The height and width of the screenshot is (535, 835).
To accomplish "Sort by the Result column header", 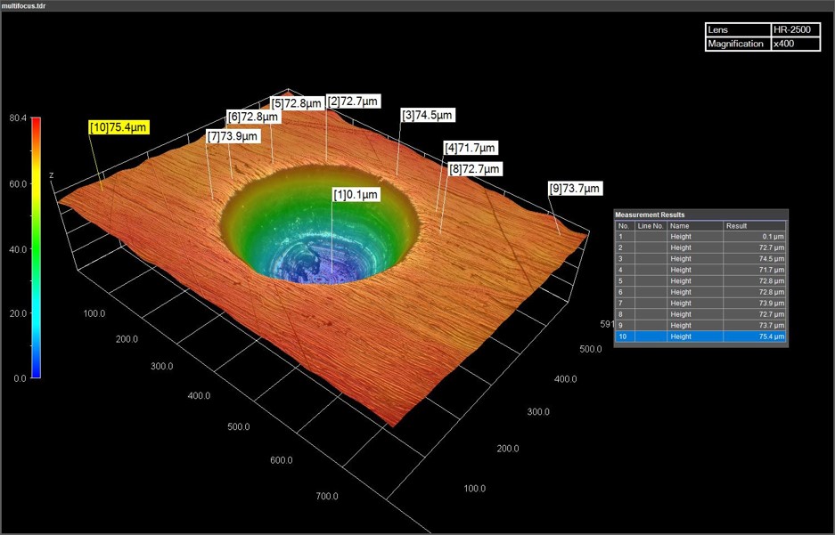I will coord(754,226).
